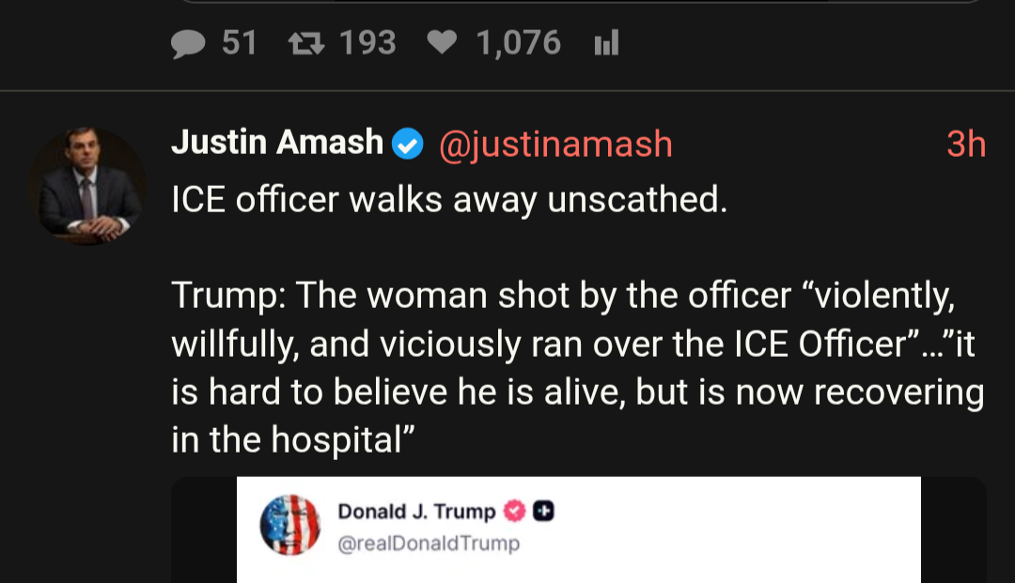Click the 193 reposts count

[x=367, y=43]
